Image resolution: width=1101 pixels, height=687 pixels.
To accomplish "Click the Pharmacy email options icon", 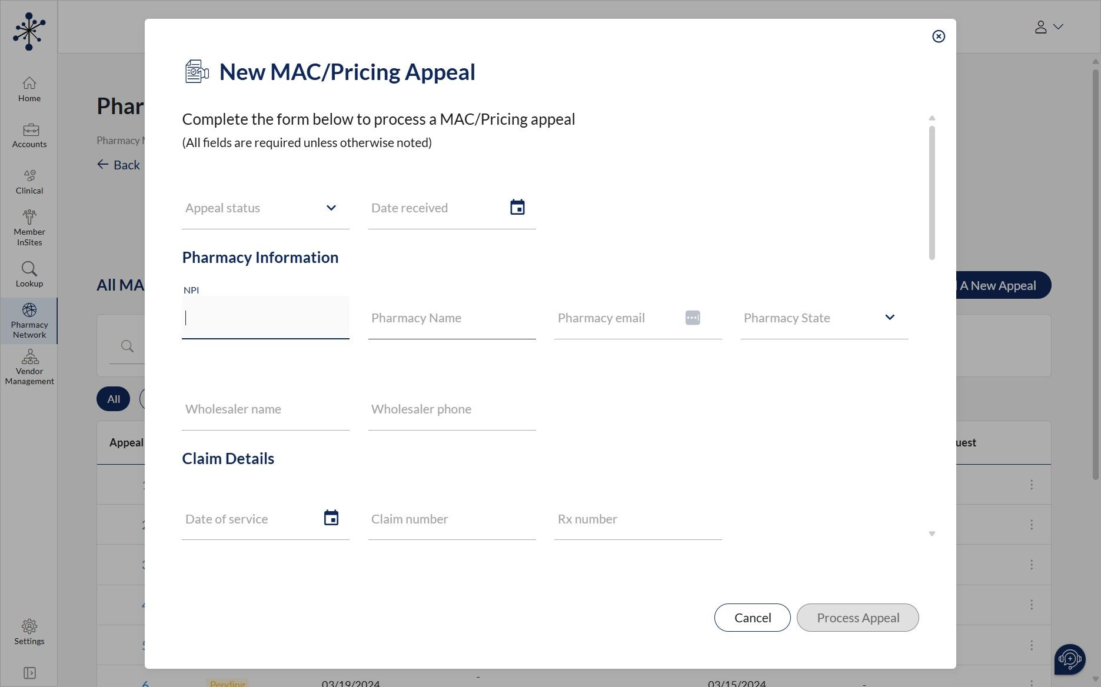I will coord(693,318).
